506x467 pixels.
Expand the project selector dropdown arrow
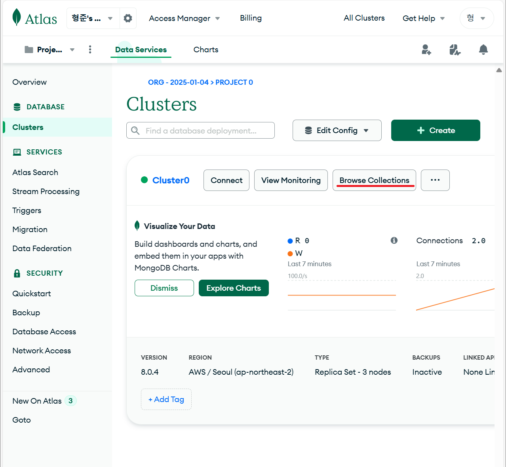72,50
